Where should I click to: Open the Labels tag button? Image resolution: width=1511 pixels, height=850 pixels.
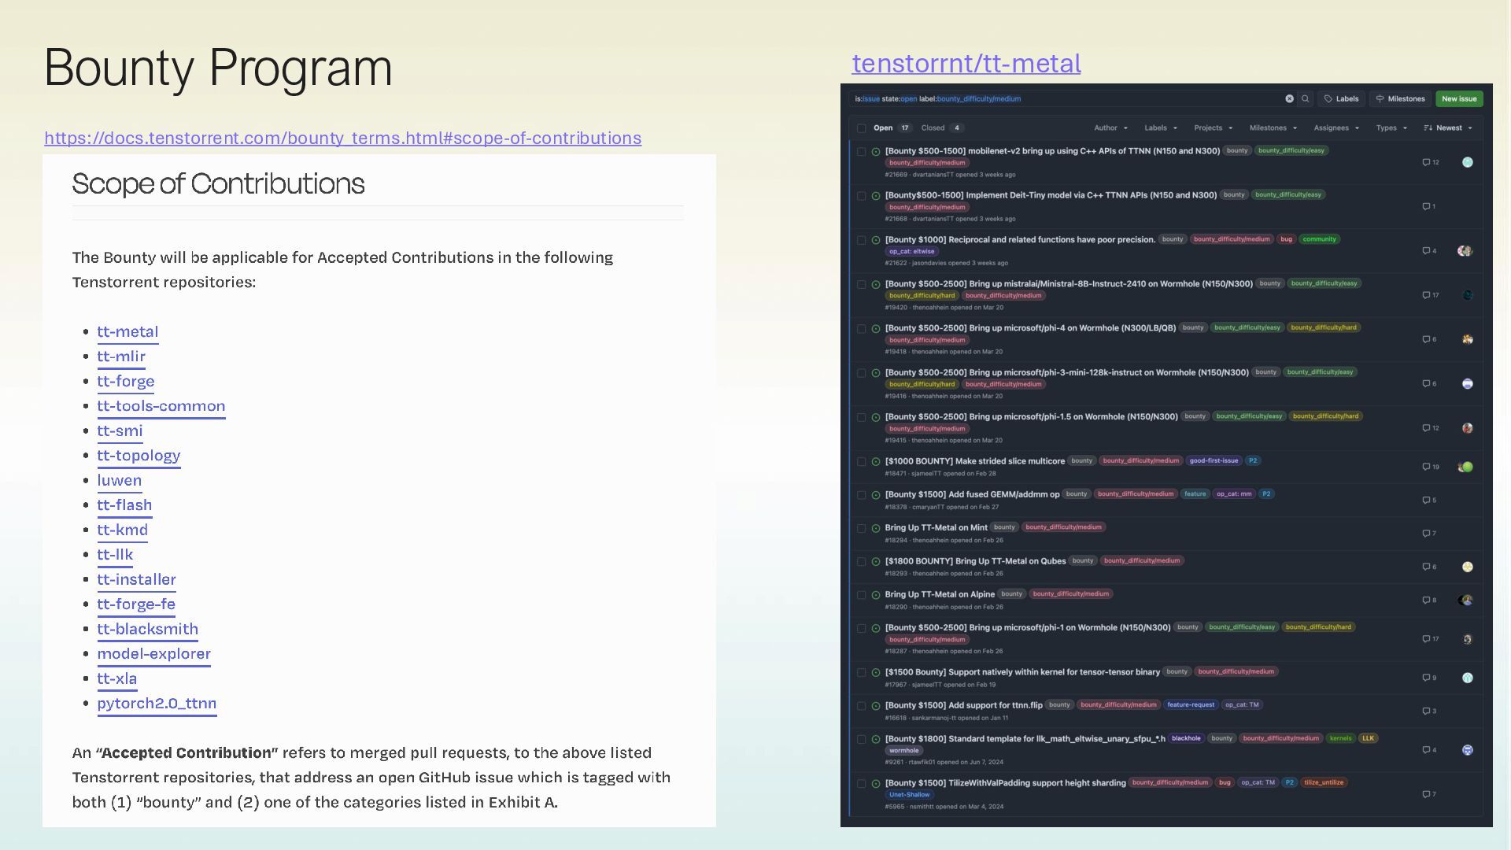click(x=1342, y=99)
